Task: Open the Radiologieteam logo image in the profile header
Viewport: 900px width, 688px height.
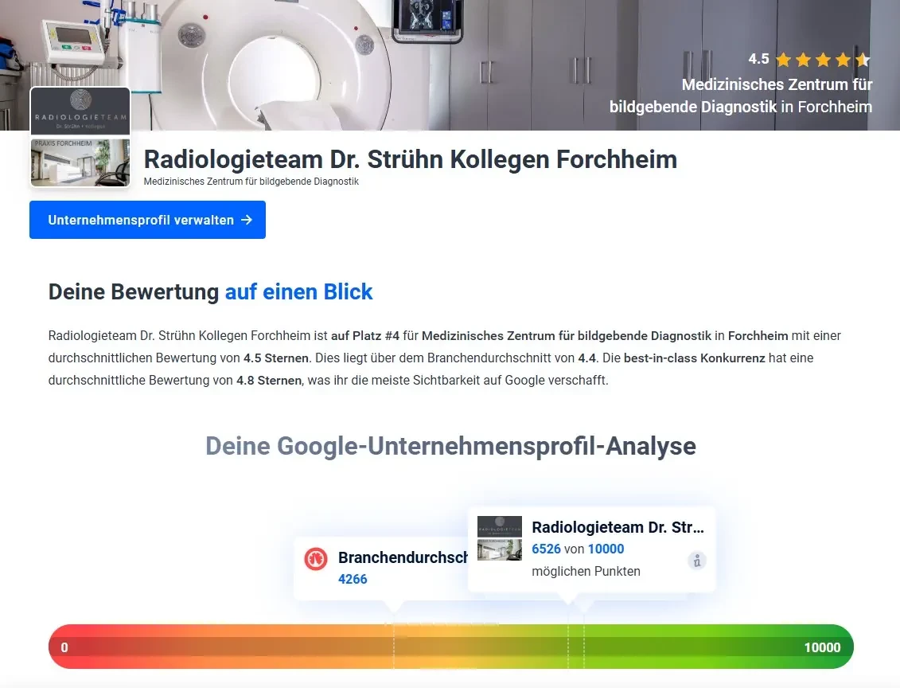Action: (80, 111)
